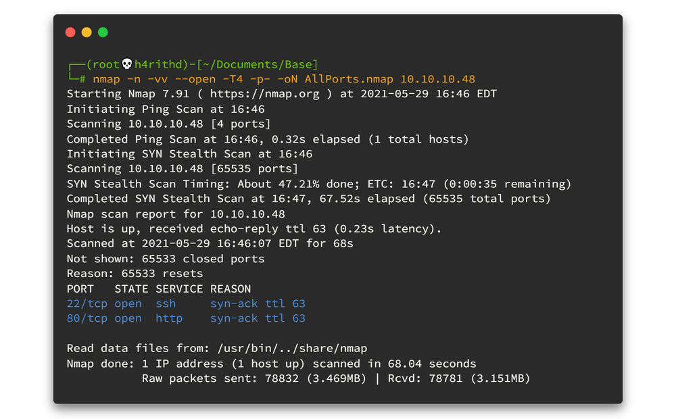Click the STATE column header
The image size is (676, 419).
point(131,289)
